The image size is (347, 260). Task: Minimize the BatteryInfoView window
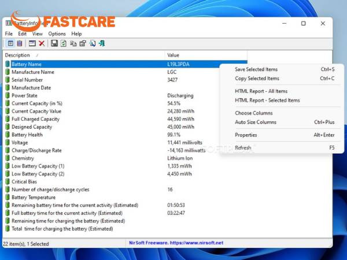(285, 23)
